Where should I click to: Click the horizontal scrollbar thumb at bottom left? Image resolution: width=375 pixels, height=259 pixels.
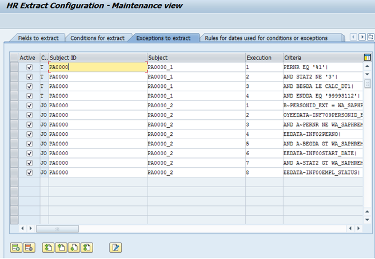[57, 229]
